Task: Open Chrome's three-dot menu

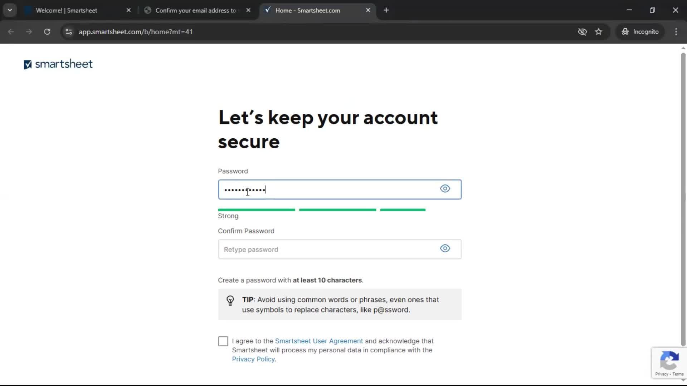Action: (676, 31)
